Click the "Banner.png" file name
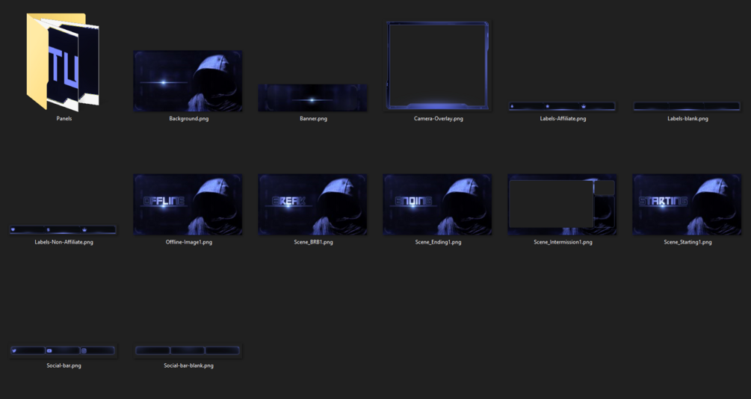Viewport: 751px width, 399px height. coord(313,118)
